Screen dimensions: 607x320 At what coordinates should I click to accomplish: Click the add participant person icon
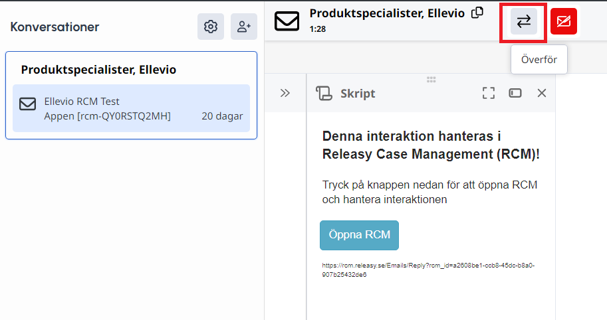pyautogui.click(x=244, y=27)
